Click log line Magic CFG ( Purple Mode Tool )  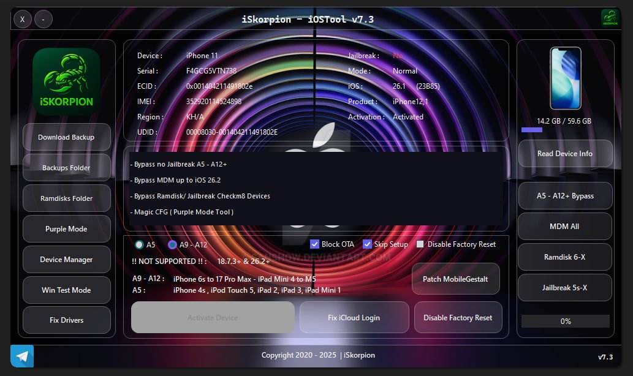click(x=181, y=212)
